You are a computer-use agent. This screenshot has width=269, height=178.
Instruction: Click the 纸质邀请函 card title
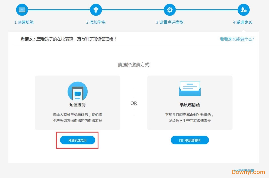tap(190, 105)
